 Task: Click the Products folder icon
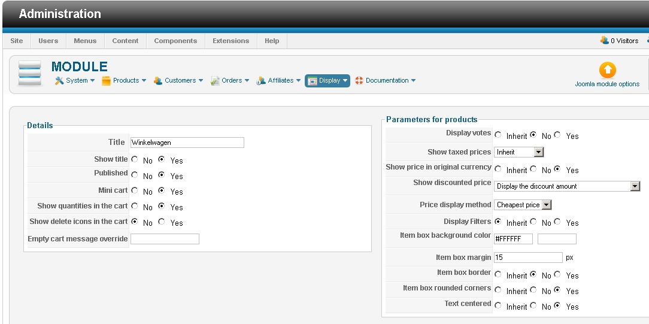click(106, 81)
